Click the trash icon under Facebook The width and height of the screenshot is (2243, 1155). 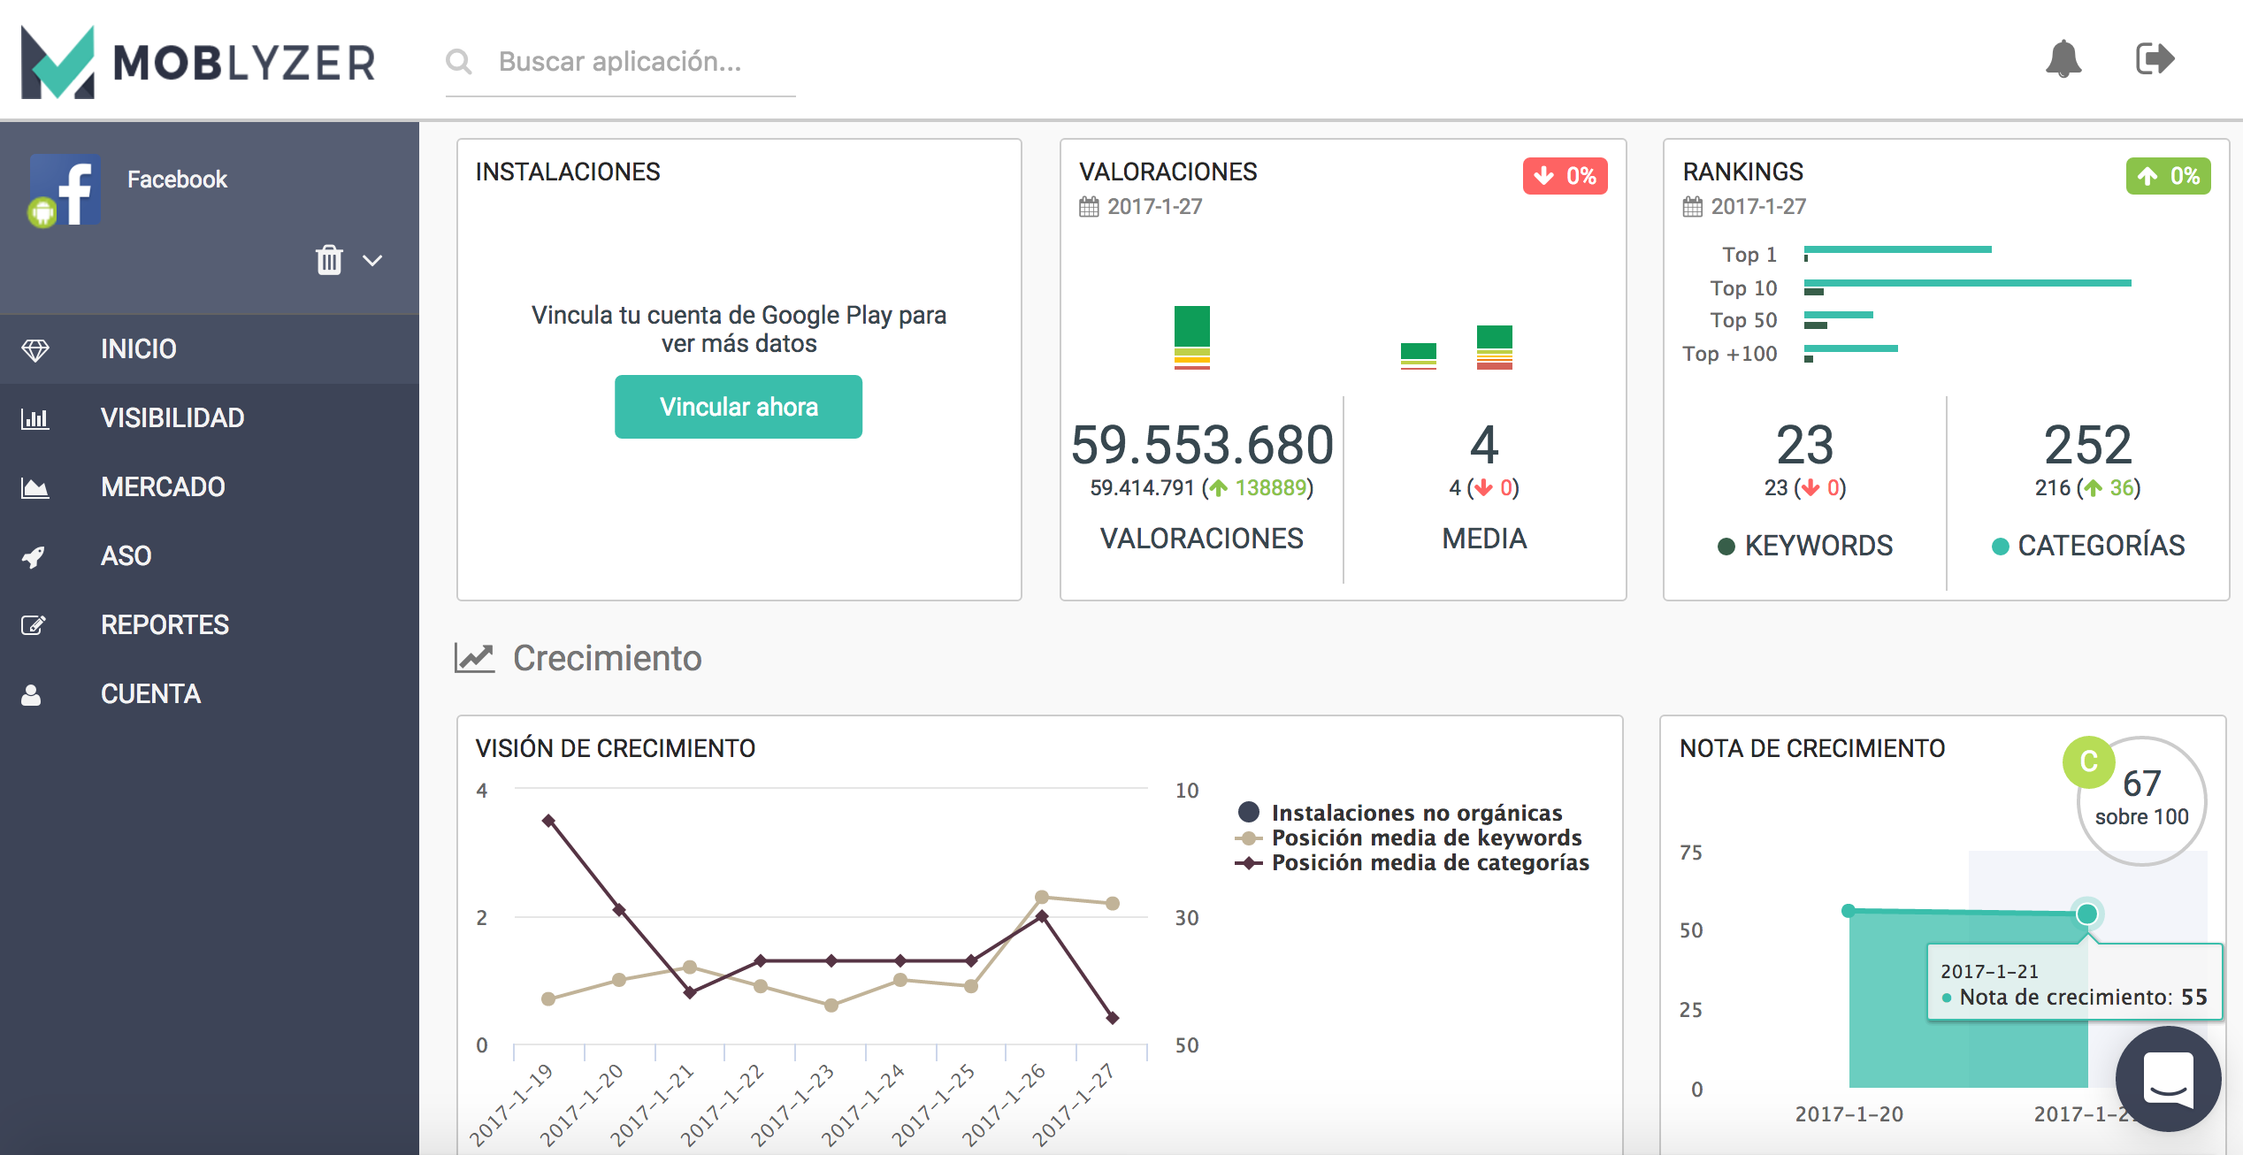(329, 260)
